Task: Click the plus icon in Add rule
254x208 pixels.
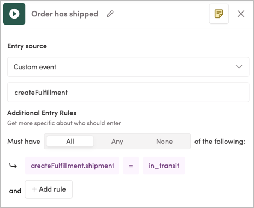Action: tap(34, 189)
